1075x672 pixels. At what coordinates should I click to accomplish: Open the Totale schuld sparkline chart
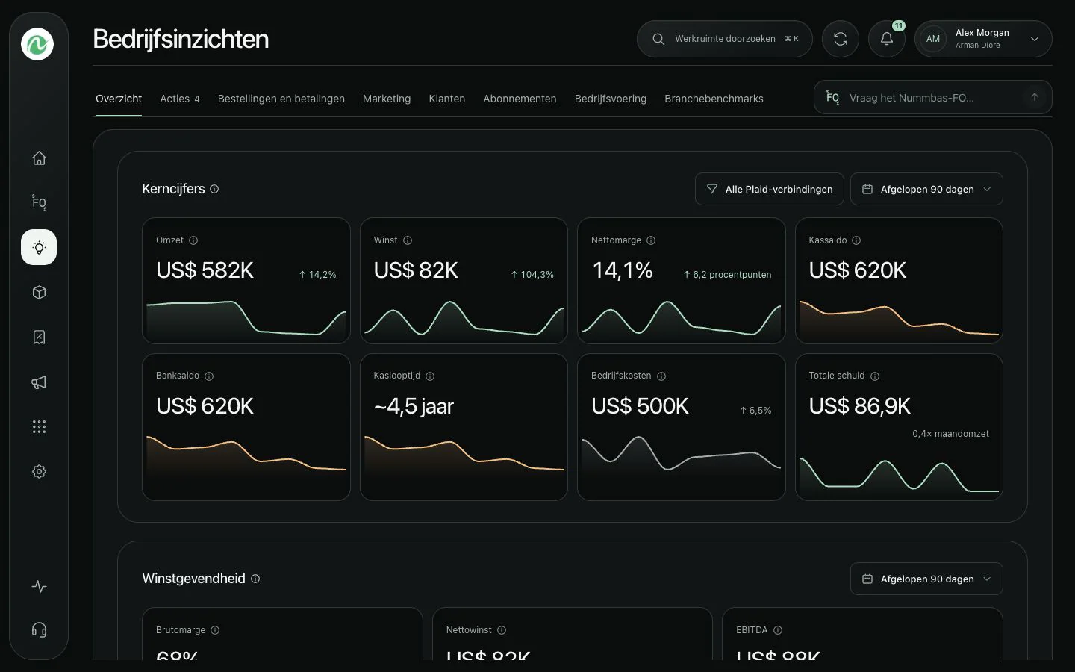899,475
